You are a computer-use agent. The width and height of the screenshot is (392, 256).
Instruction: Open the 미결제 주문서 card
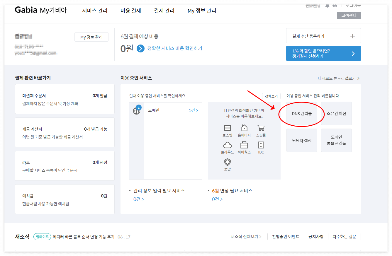pyautogui.click(x=65, y=99)
